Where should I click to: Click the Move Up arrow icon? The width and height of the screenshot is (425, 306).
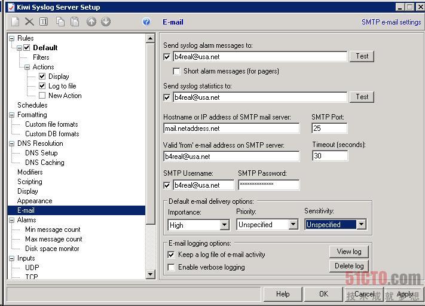pyautogui.click(x=91, y=22)
